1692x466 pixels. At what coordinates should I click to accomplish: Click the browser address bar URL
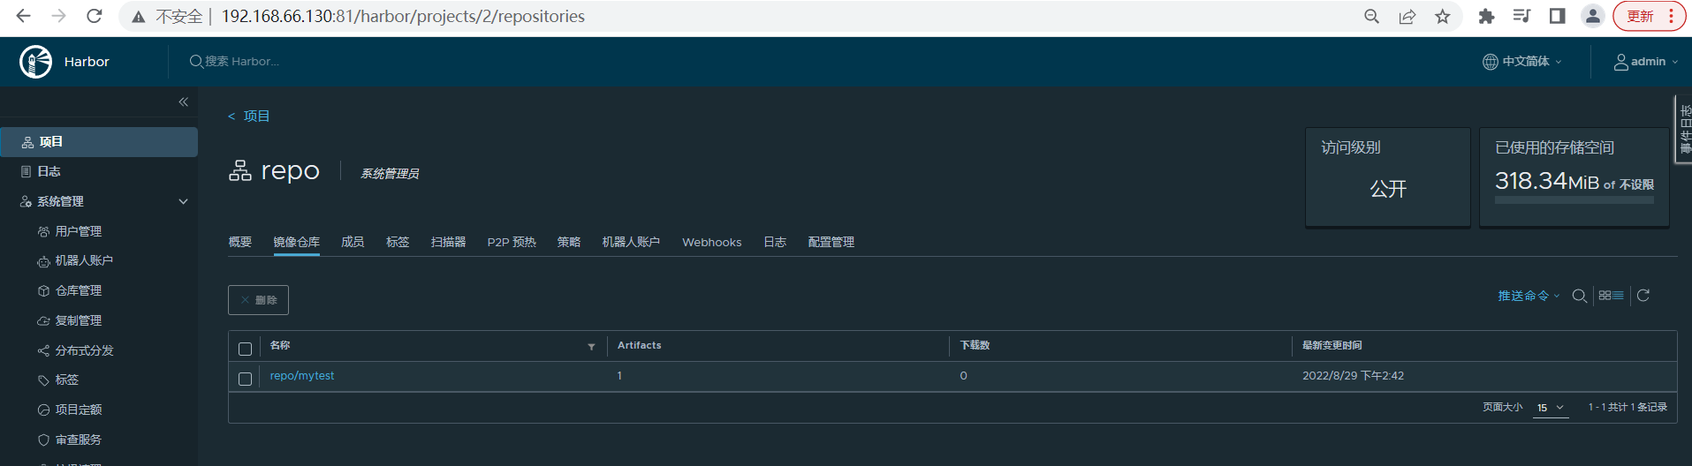click(x=403, y=17)
